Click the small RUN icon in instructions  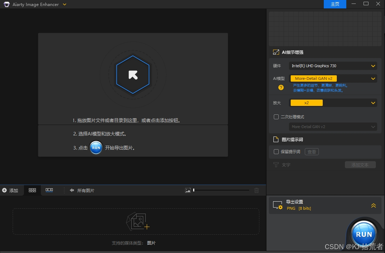(x=96, y=147)
